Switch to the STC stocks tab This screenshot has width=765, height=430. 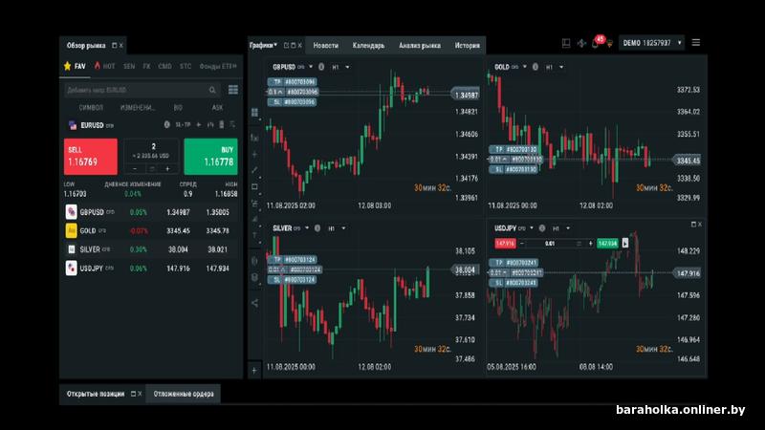pos(186,66)
